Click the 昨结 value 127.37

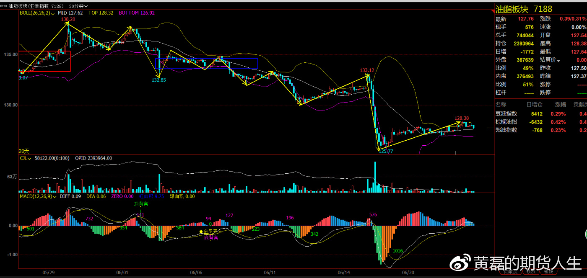578,76
